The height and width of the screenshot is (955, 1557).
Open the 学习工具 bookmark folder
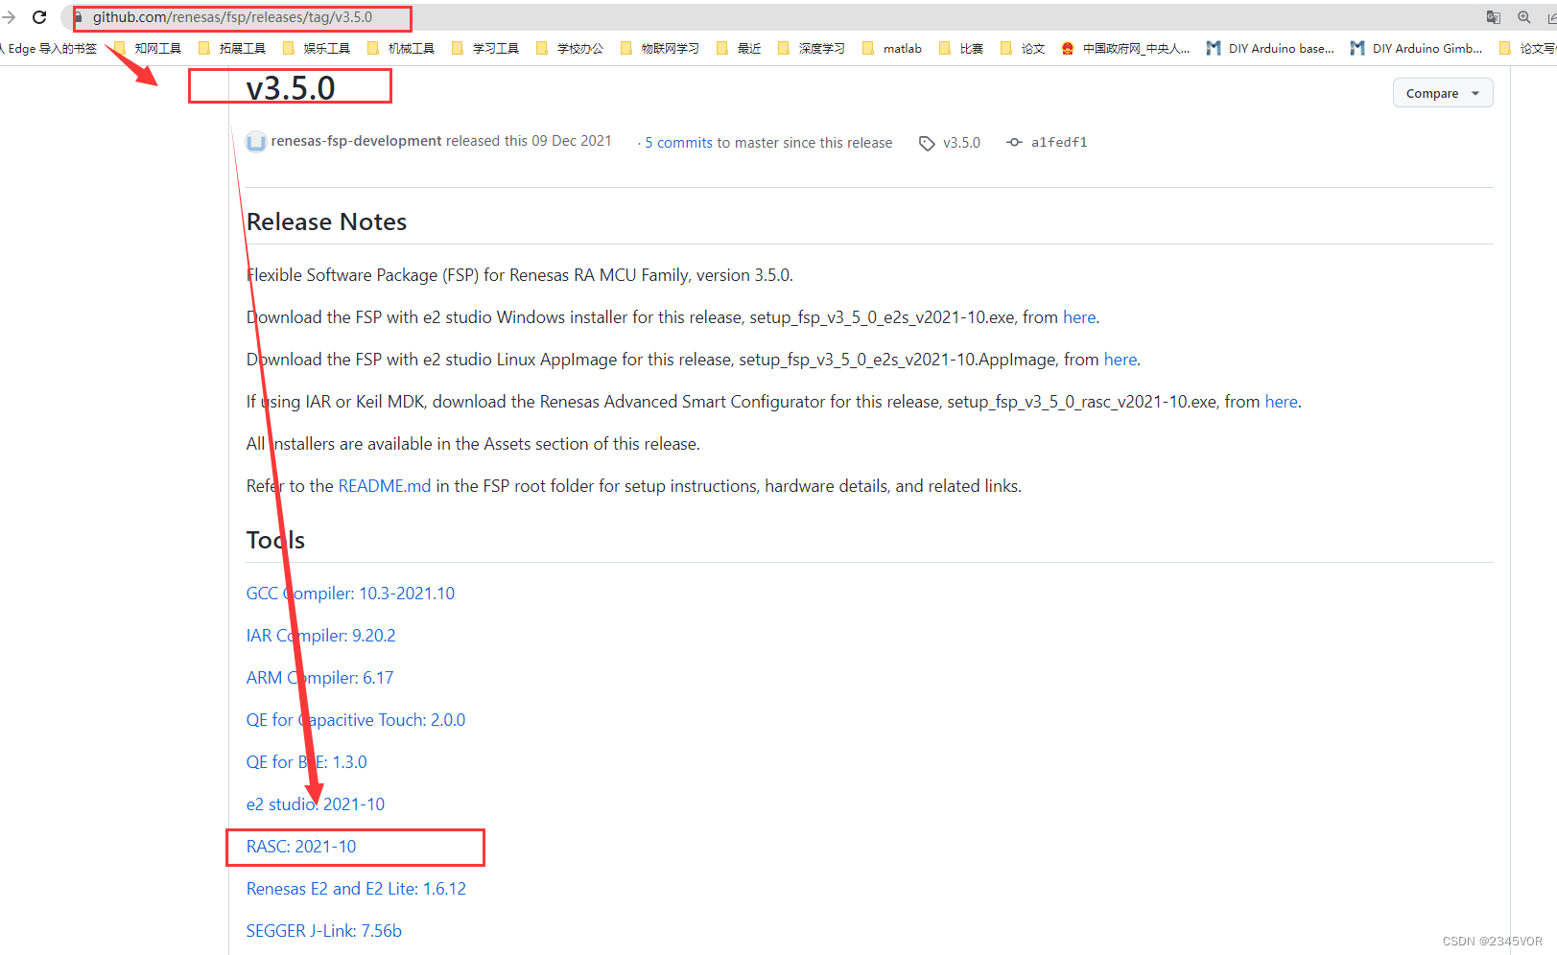(485, 49)
